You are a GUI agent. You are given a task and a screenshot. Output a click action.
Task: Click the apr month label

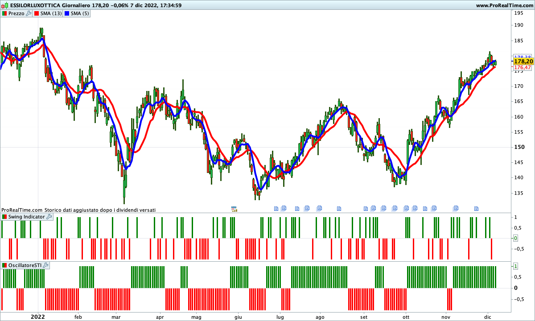coord(160,317)
